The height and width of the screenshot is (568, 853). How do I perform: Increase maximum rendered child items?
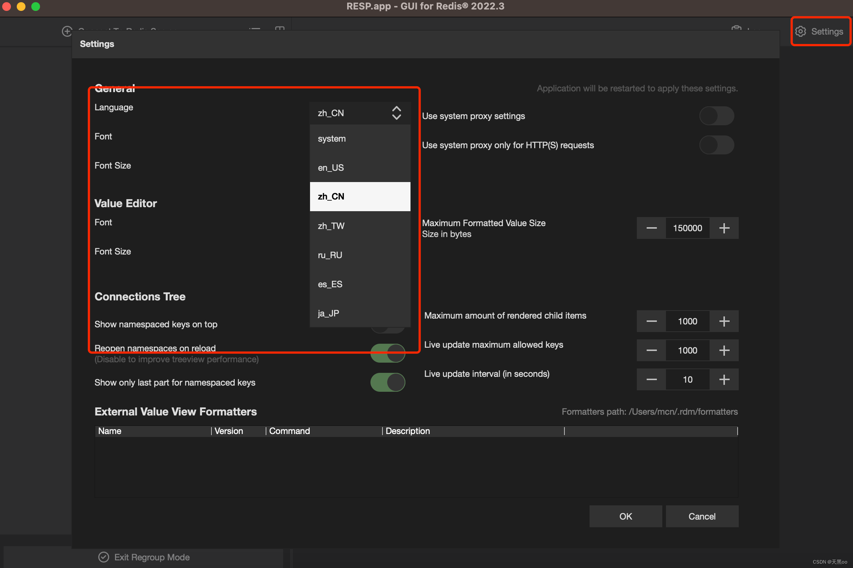click(724, 321)
